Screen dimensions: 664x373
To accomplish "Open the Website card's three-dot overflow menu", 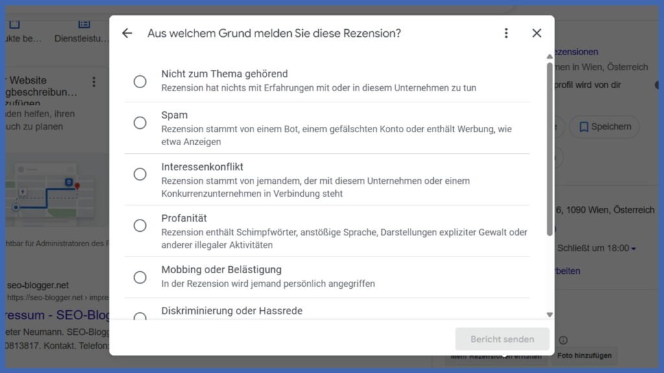I will click(x=93, y=82).
